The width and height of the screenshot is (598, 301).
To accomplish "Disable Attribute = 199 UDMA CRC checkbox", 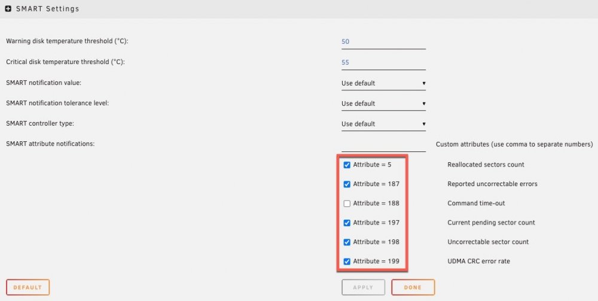I will point(347,262).
